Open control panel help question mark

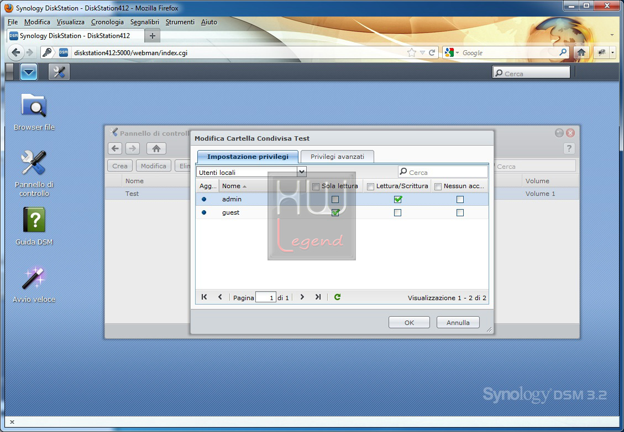(569, 148)
